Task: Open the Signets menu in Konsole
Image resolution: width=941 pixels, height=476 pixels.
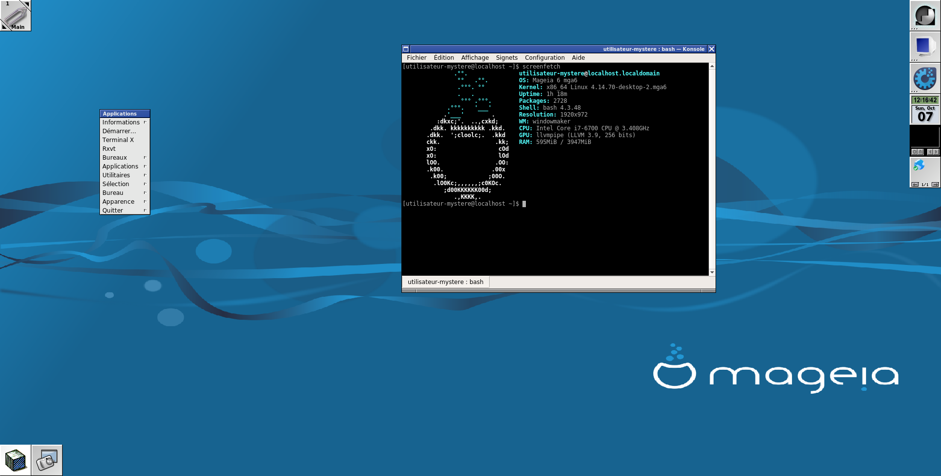Action: coord(507,58)
